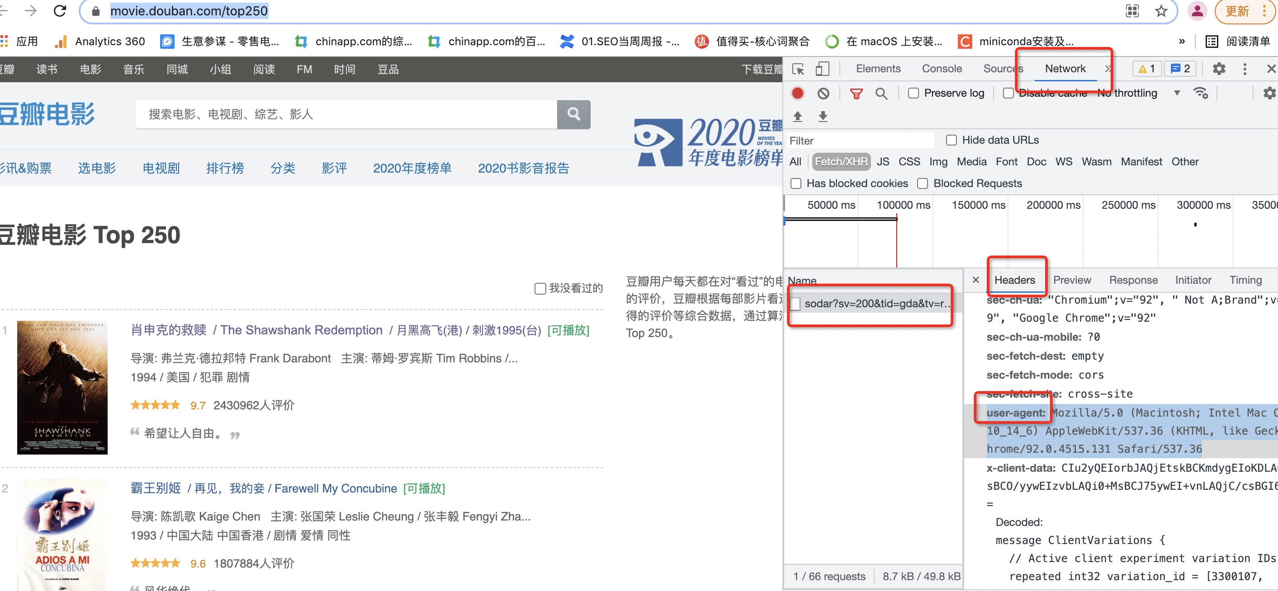Submit the Douban search magnifier button
Screen dimensions: 1278x591
pyautogui.click(x=573, y=114)
